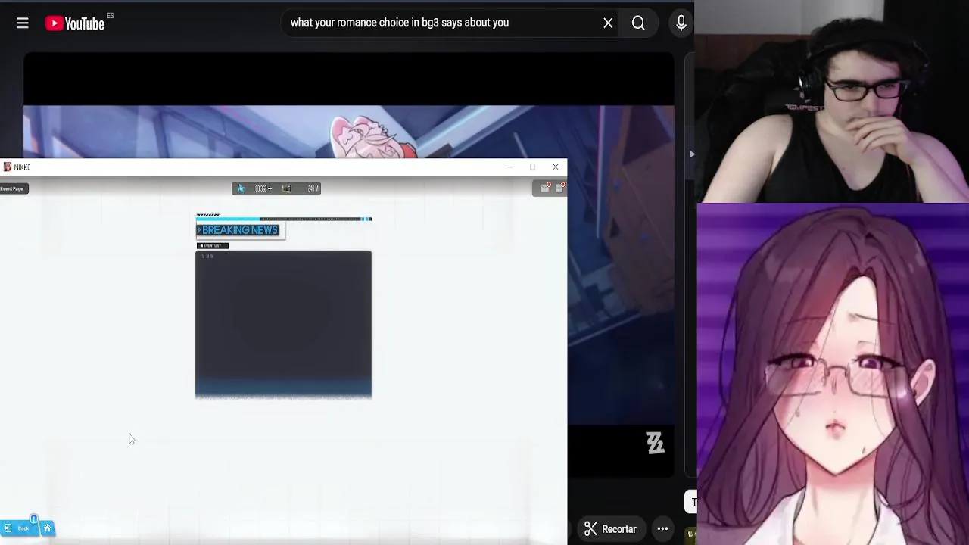
Task: Toggle playback on the YouTube video player
Action: [x=620, y=265]
